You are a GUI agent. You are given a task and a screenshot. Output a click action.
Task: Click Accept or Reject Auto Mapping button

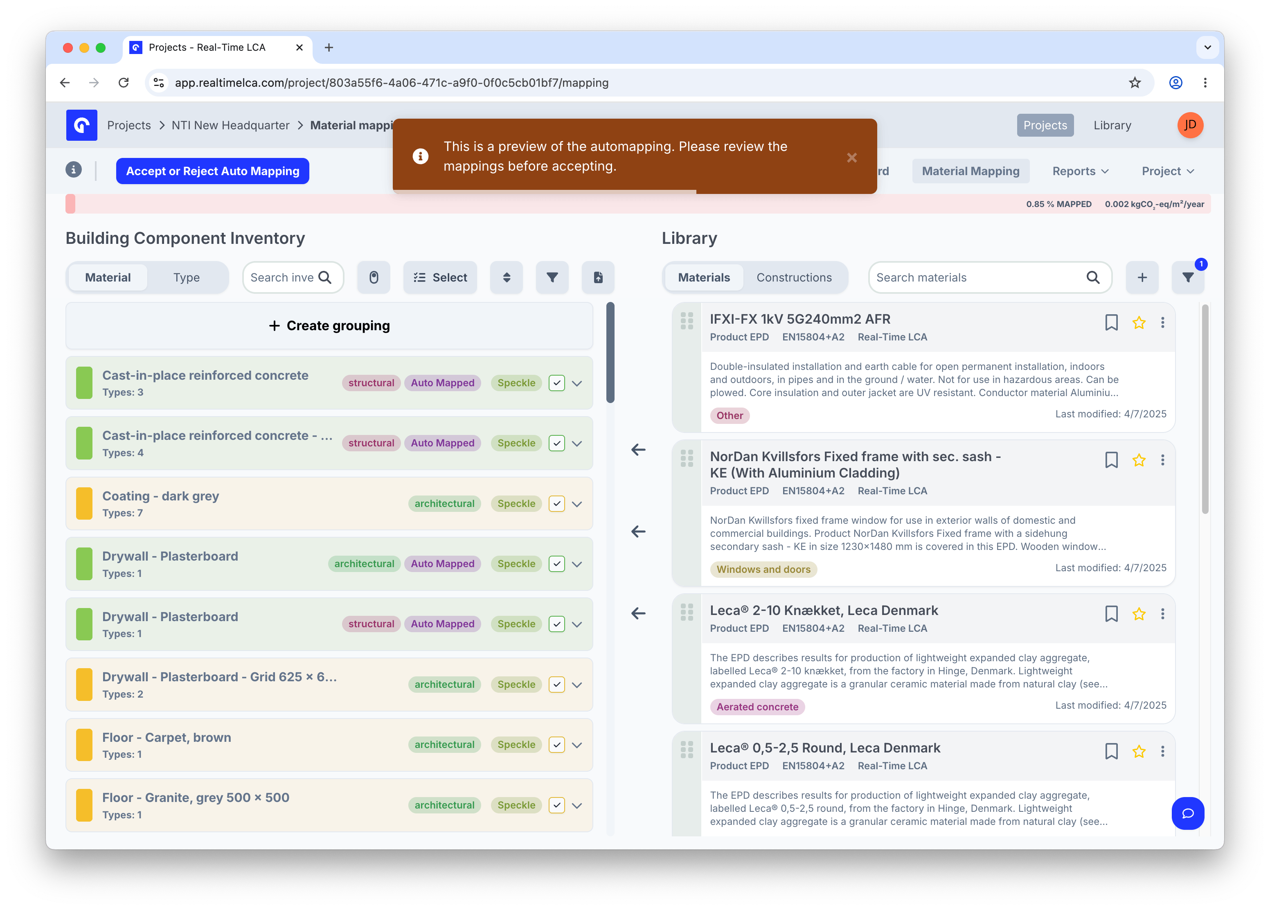tap(213, 171)
